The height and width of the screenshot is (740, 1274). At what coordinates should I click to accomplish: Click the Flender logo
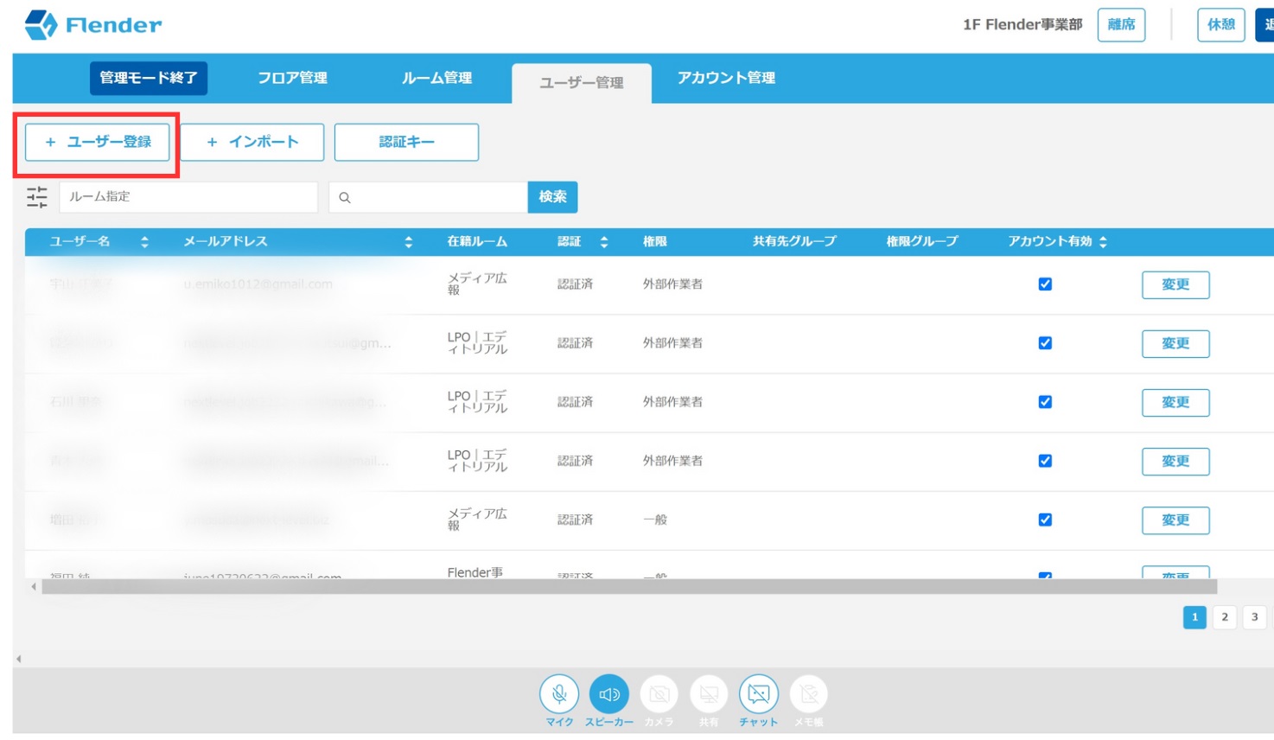93,25
